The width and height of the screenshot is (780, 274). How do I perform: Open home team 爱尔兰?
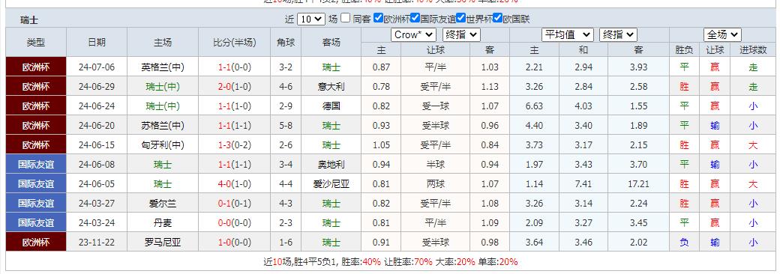coord(163,203)
